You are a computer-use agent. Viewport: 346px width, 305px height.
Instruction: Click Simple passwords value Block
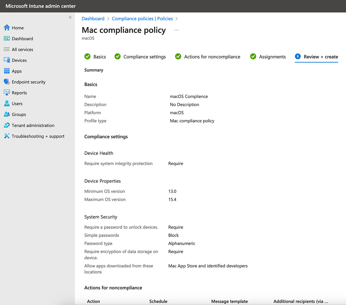click(173, 235)
